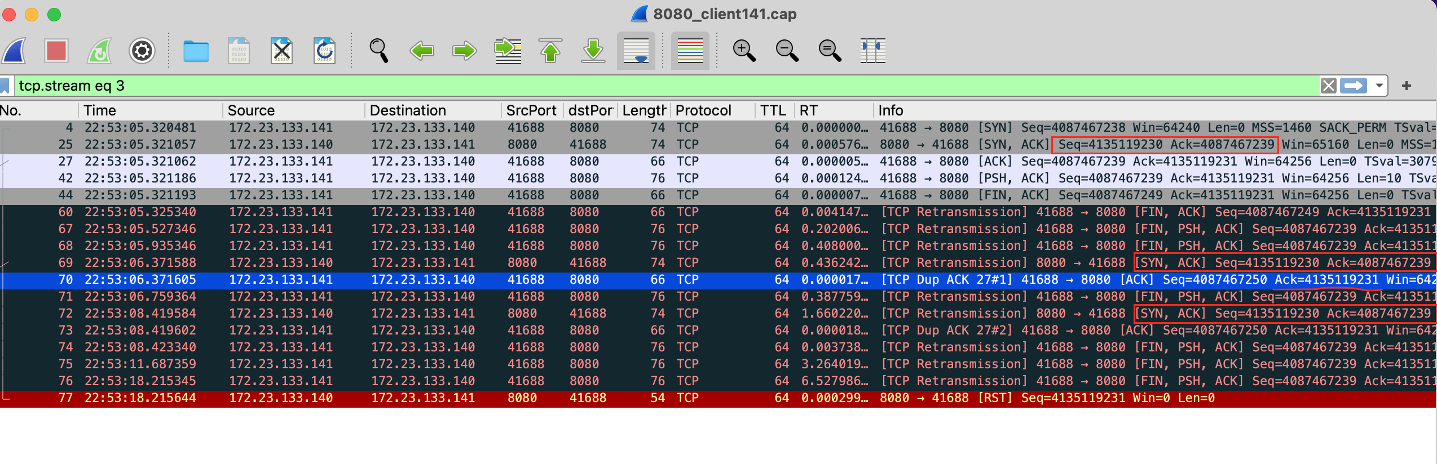Select packet 67 at 22:53:05.527346

pos(718,229)
